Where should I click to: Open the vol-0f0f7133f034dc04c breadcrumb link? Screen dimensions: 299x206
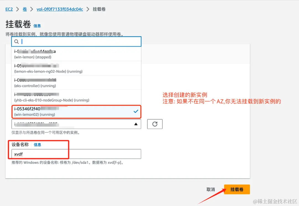click(60, 9)
